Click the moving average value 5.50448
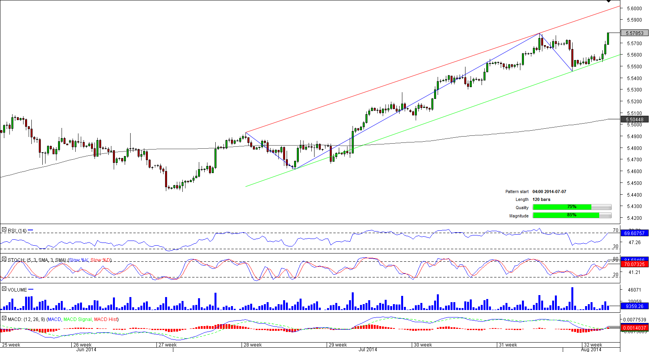Viewport: 649px width, 352px height. pos(634,120)
